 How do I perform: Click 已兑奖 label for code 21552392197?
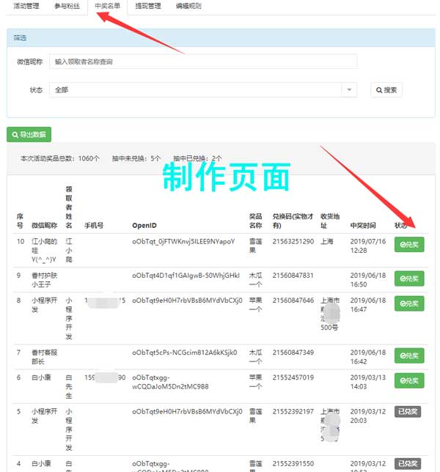point(408,411)
